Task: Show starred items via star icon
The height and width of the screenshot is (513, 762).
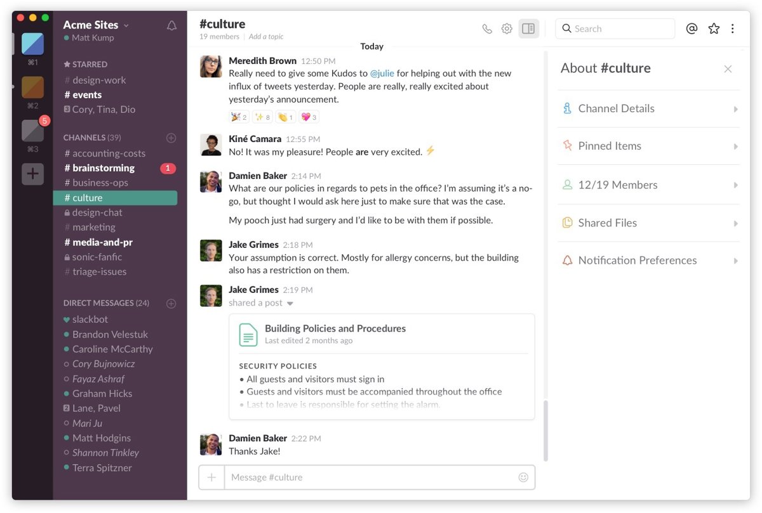Action: click(714, 29)
